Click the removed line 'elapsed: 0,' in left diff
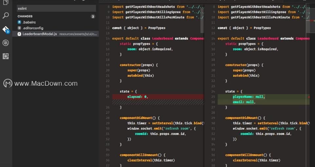 (138, 97)
